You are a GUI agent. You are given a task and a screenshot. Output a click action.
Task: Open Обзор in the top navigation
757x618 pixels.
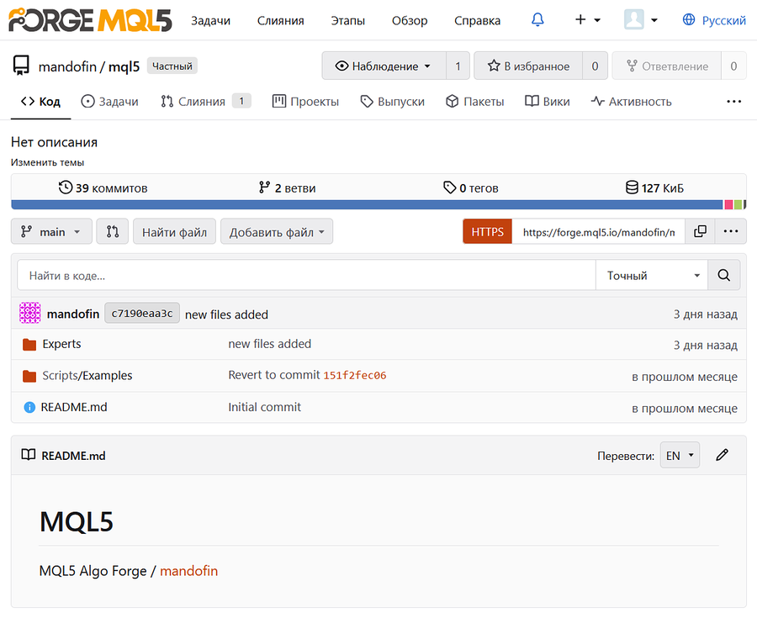point(410,21)
